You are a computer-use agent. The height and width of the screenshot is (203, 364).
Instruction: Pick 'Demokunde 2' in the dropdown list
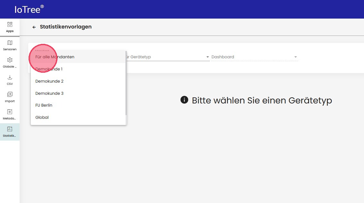pos(49,81)
